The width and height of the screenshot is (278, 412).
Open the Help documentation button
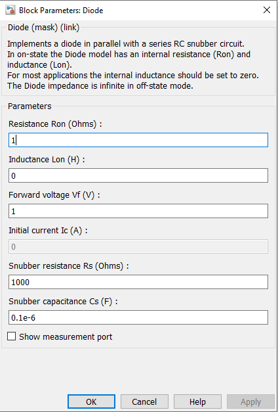tap(197, 401)
